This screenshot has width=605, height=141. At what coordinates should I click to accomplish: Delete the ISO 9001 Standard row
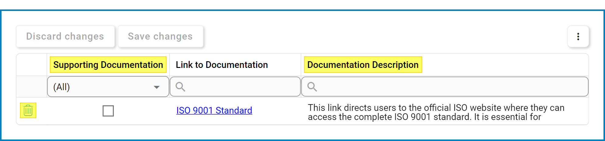point(28,110)
